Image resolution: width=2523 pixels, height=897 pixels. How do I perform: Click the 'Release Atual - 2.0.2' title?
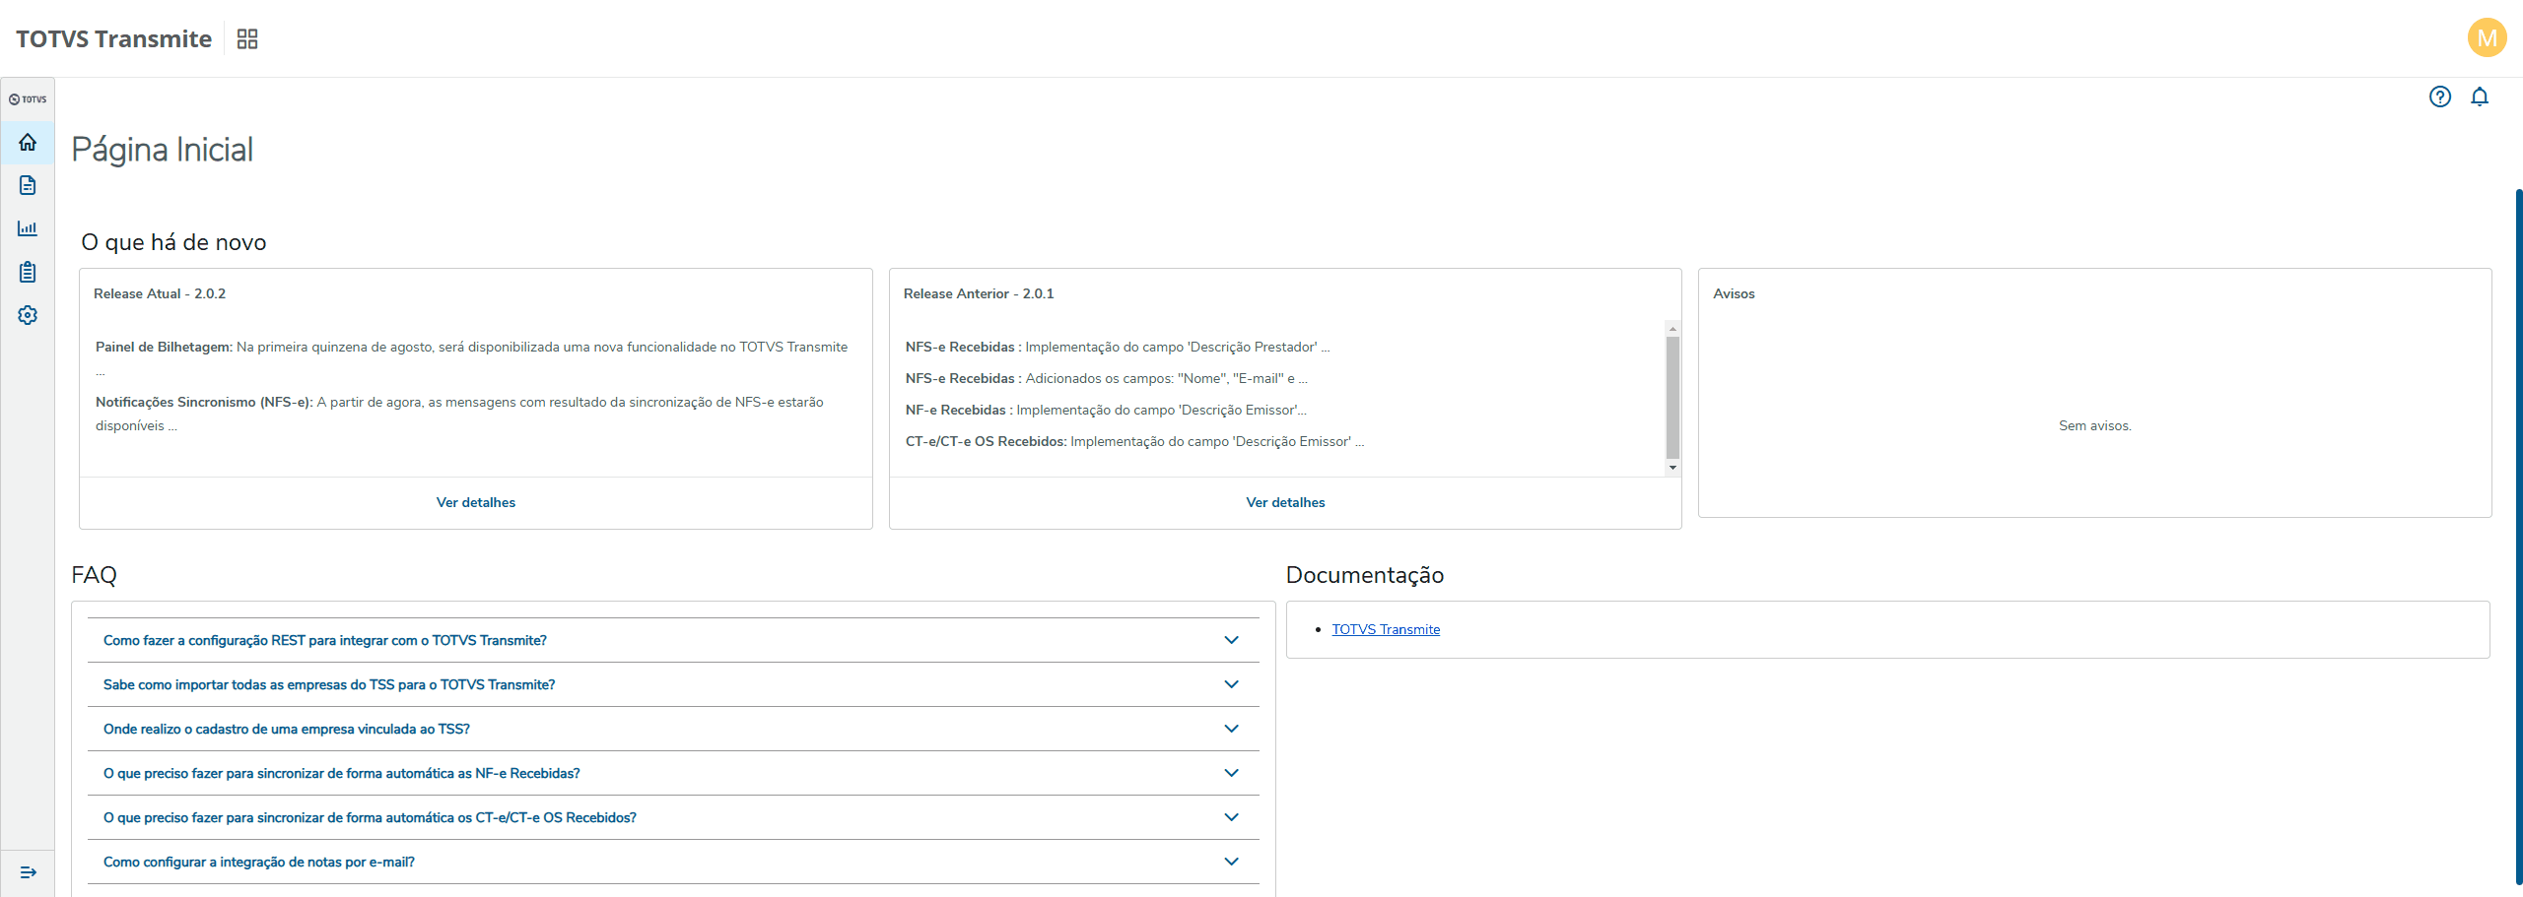(160, 293)
